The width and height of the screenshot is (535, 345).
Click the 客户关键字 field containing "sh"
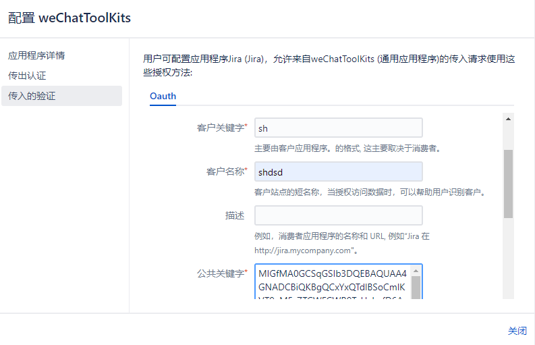(x=338, y=128)
